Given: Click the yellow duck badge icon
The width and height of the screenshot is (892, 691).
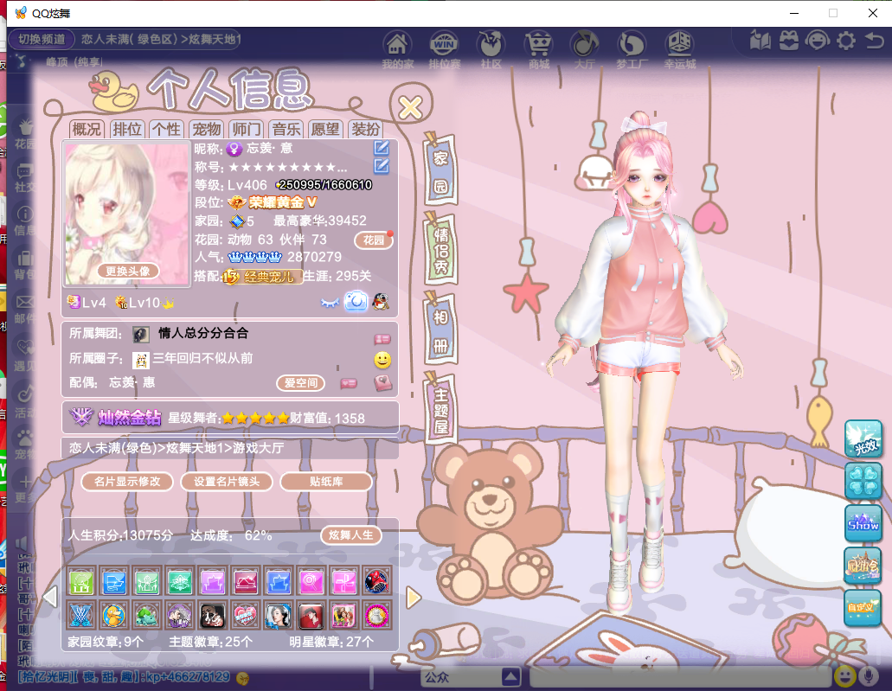Looking at the screenshot, I should [x=114, y=616].
